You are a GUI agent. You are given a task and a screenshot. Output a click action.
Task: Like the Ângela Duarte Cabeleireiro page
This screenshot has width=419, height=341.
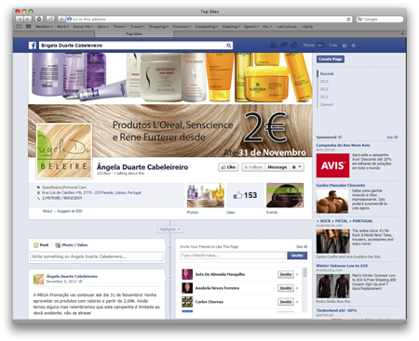(x=228, y=167)
